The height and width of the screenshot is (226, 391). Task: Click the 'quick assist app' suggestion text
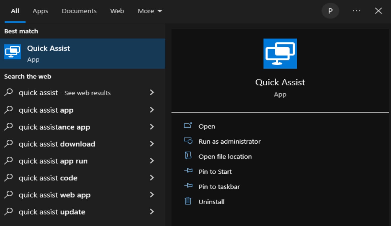[x=46, y=110]
